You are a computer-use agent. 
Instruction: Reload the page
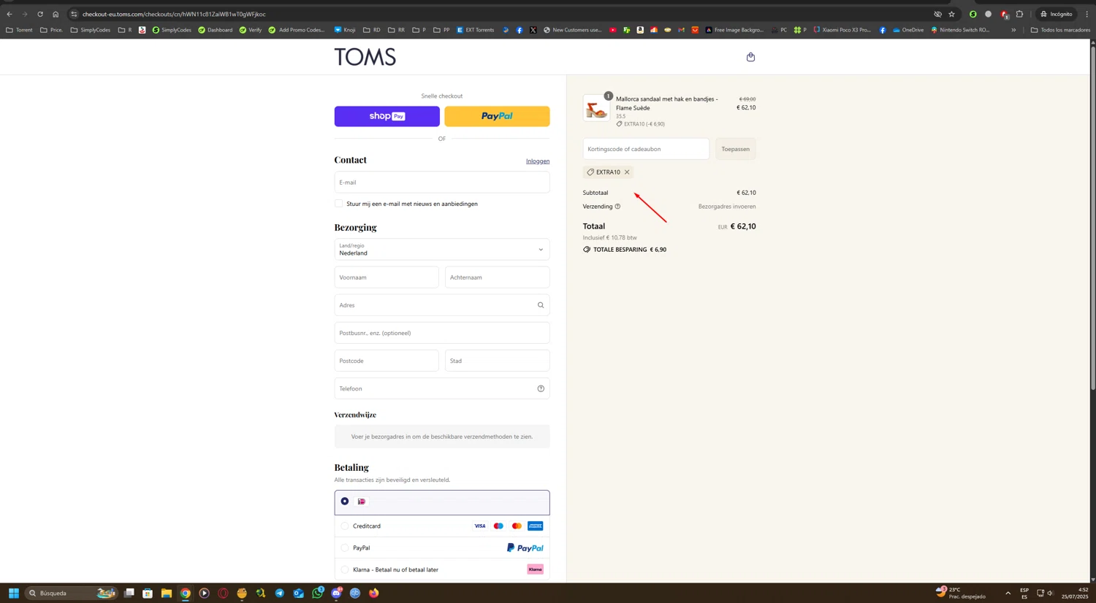coord(40,14)
